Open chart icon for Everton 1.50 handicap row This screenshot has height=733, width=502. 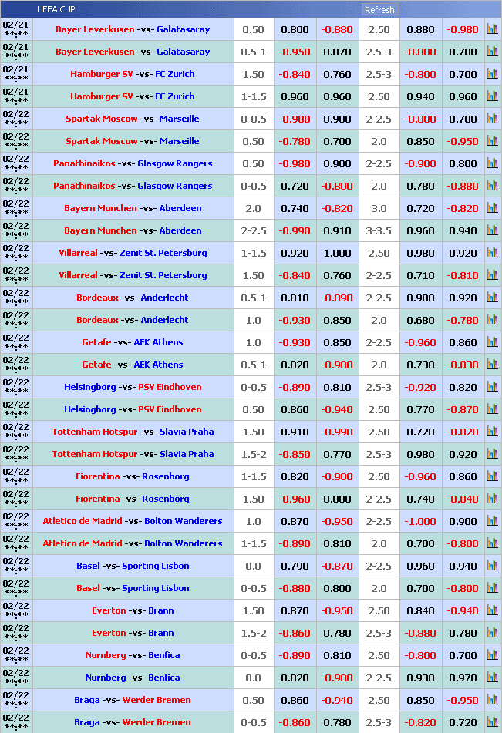tap(492, 611)
